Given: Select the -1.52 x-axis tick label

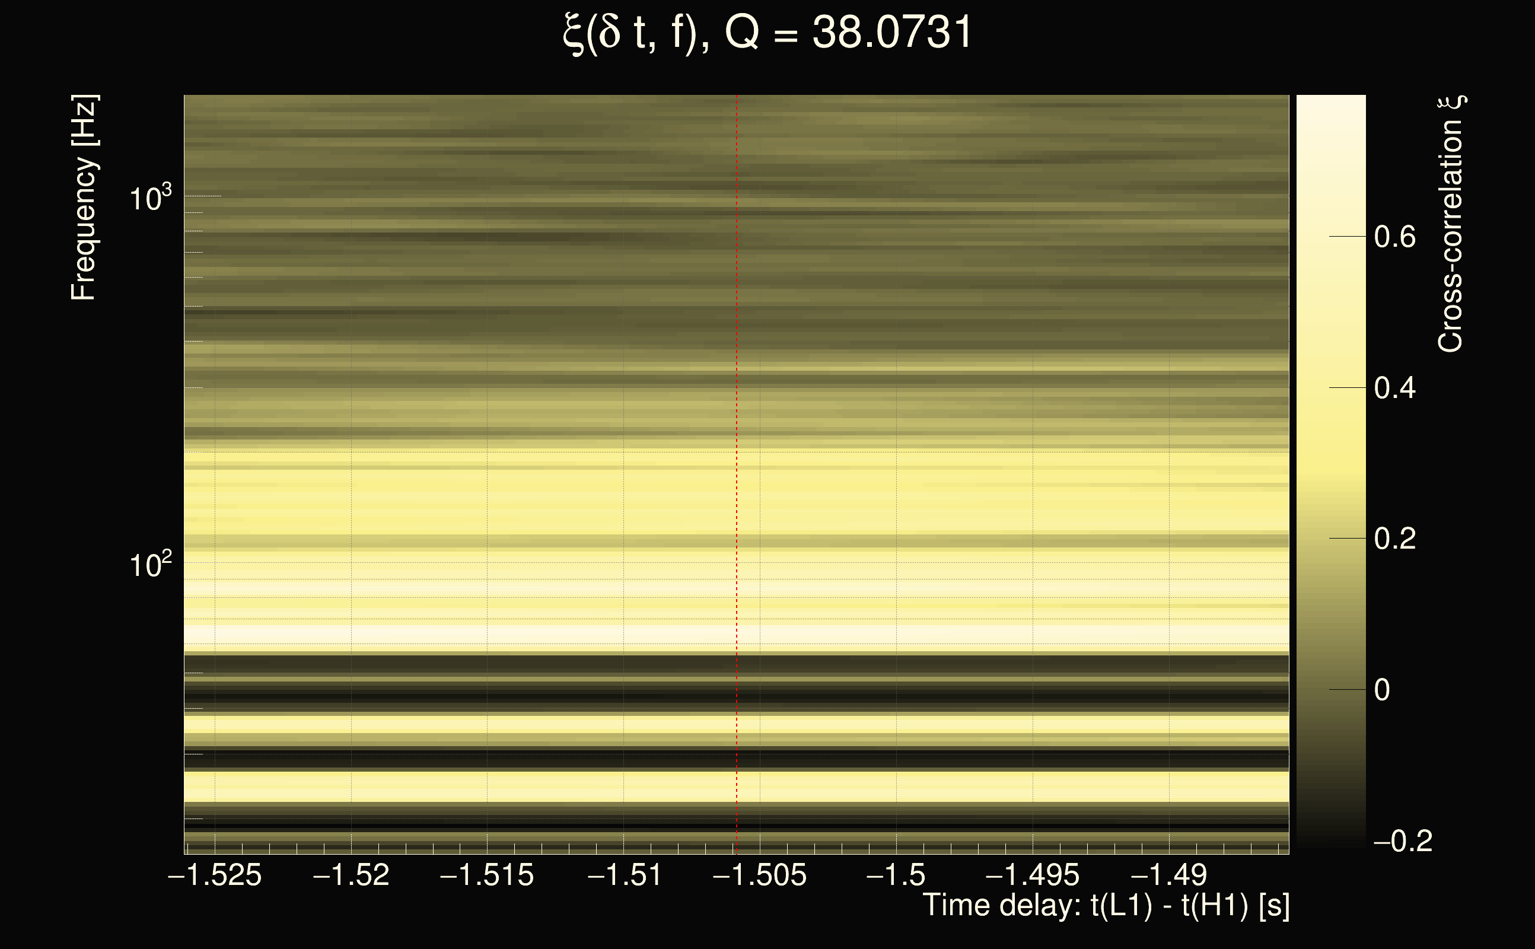Looking at the screenshot, I should (351, 875).
